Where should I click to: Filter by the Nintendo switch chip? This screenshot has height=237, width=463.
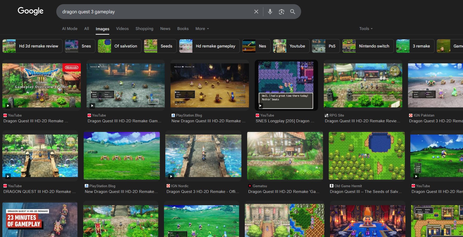(368, 46)
